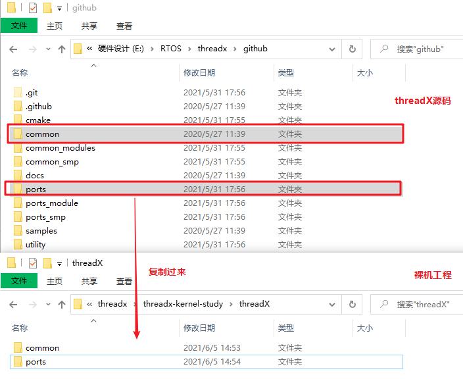Go forward in threadX window
463x379 pixels.
pyautogui.click(x=33, y=304)
